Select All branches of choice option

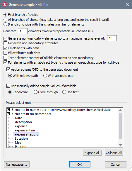(6, 20)
